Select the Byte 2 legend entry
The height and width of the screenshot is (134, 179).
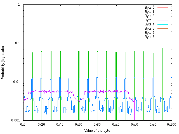[149, 16]
